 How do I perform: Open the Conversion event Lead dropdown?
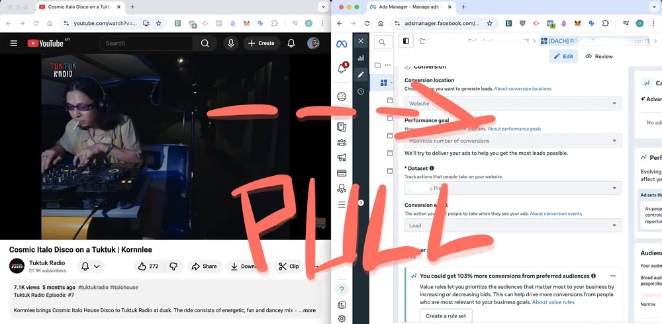coord(513,225)
